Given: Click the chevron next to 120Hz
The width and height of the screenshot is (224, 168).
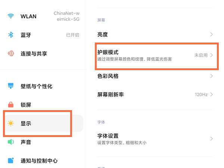Looking at the screenshot, I should (212, 95).
